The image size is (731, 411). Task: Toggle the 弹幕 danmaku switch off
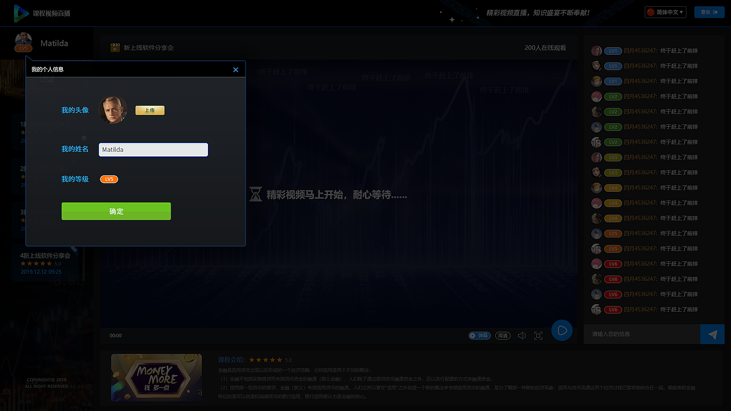pos(479,335)
